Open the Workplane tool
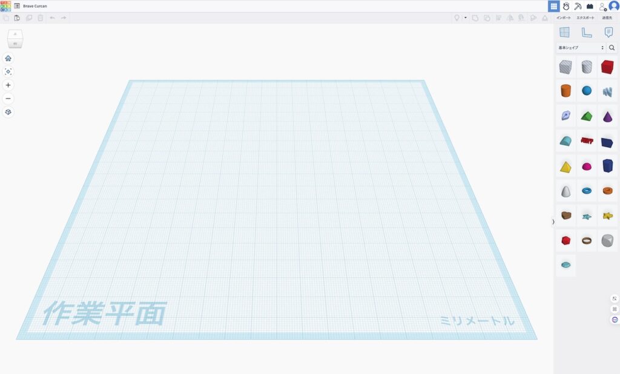620x374 pixels. tap(564, 33)
